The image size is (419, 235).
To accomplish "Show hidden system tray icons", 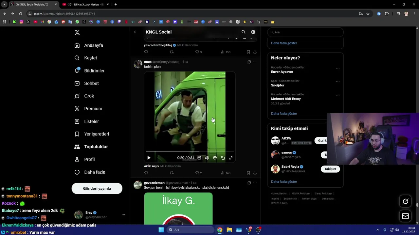I will (x=377, y=230).
